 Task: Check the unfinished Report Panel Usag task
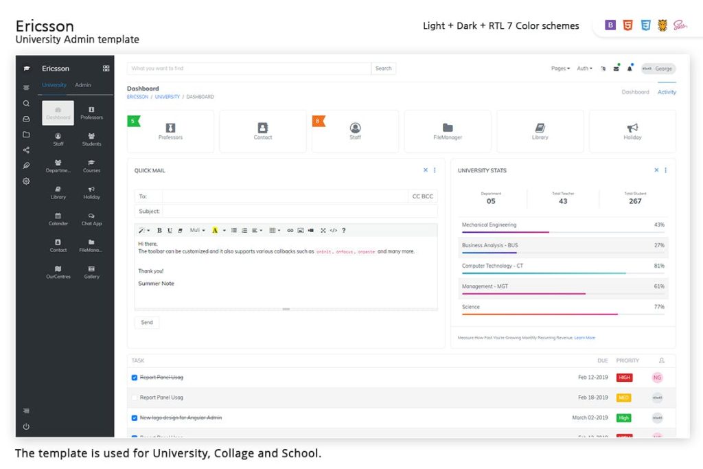135,397
